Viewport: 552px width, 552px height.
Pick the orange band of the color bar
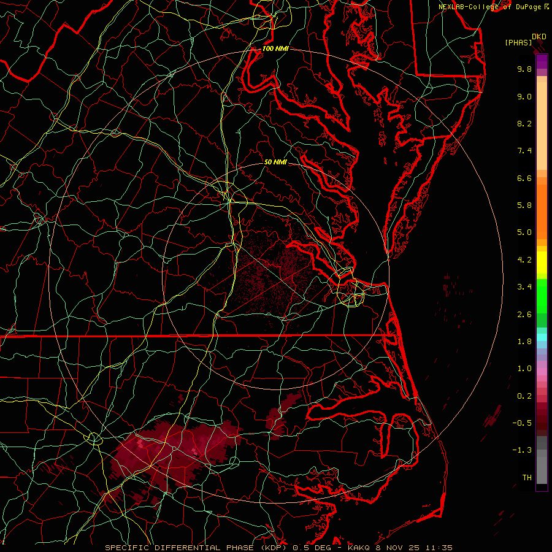542,212
